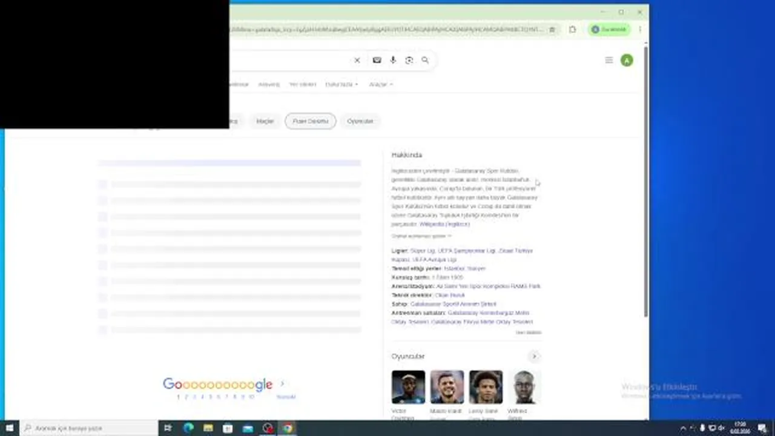
Task: Open the volume control in the tray
Action: (x=721, y=428)
